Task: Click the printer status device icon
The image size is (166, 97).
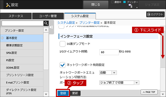Action: click(131, 6)
